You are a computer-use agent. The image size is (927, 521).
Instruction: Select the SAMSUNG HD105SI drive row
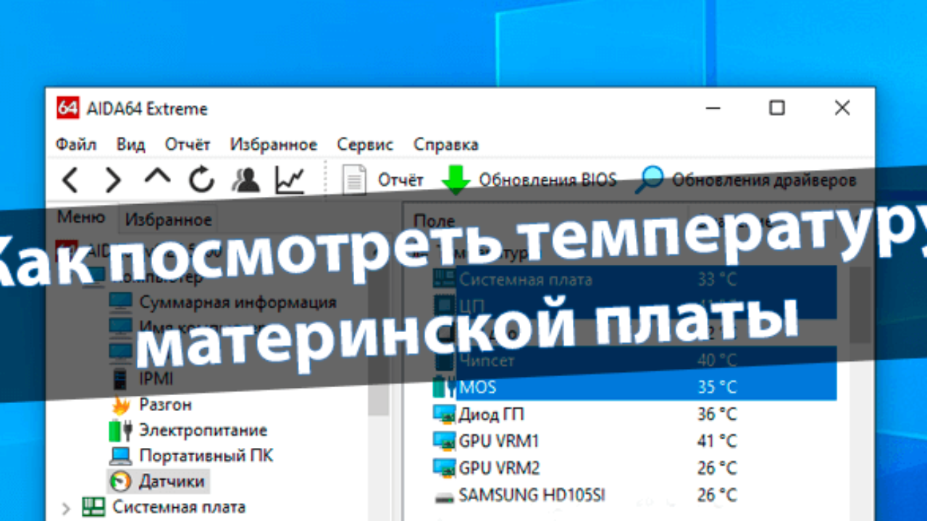(x=532, y=496)
